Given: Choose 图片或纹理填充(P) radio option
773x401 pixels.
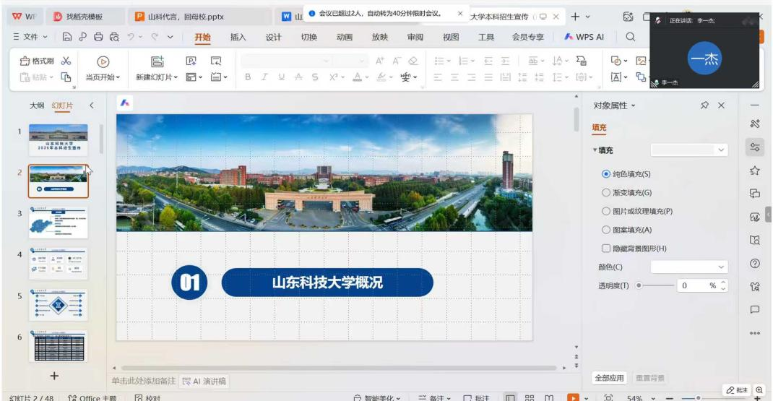Looking at the screenshot, I should tap(606, 212).
